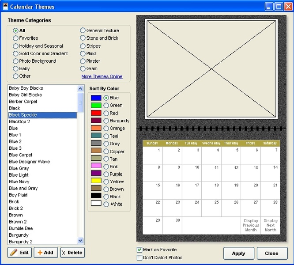Screen dimensions: 294x265
Task: Click the X Delete button
Action: (x=72, y=253)
